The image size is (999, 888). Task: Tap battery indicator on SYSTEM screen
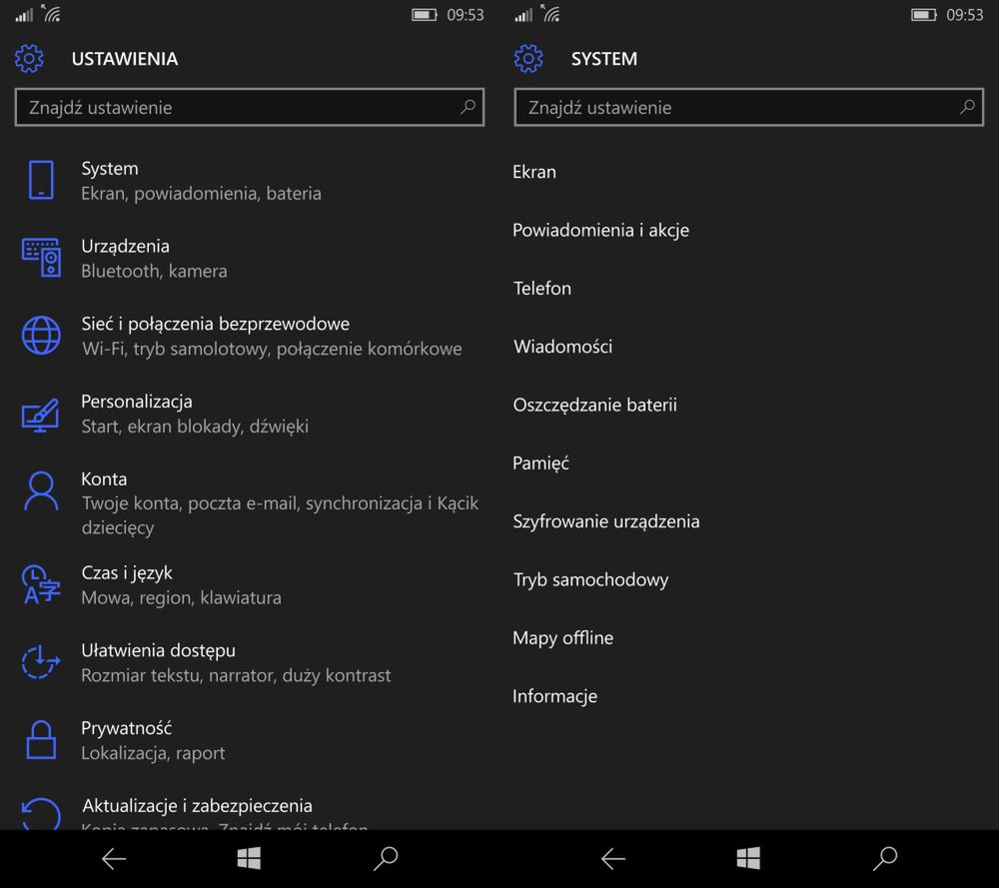coord(924,15)
